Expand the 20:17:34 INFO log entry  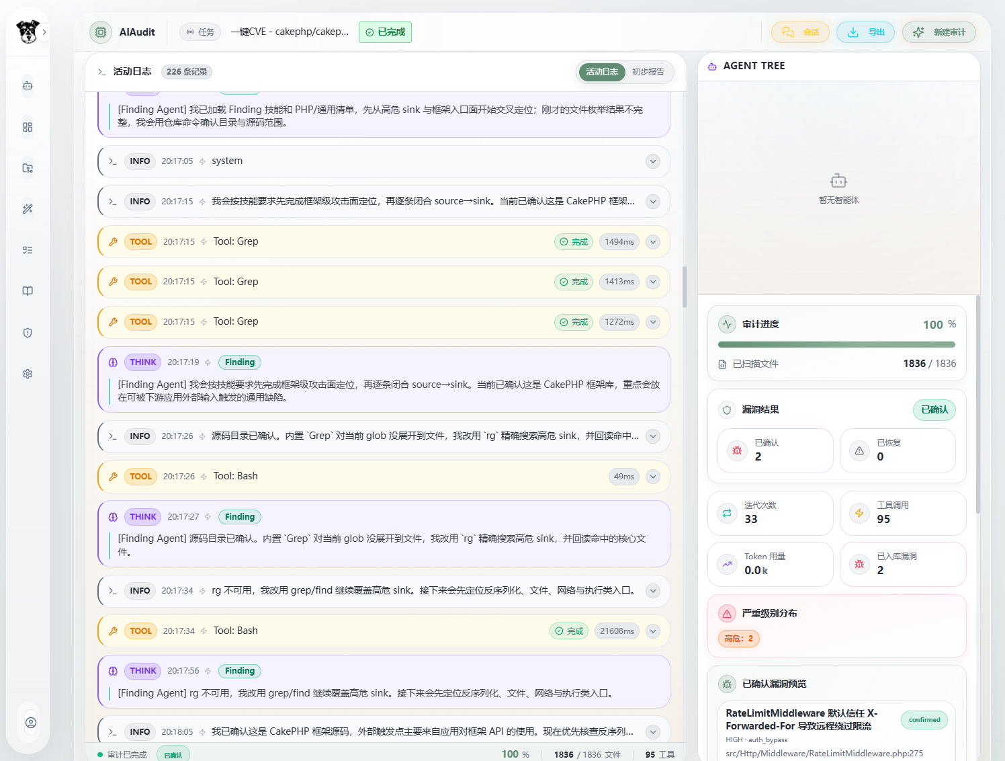coord(653,591)
